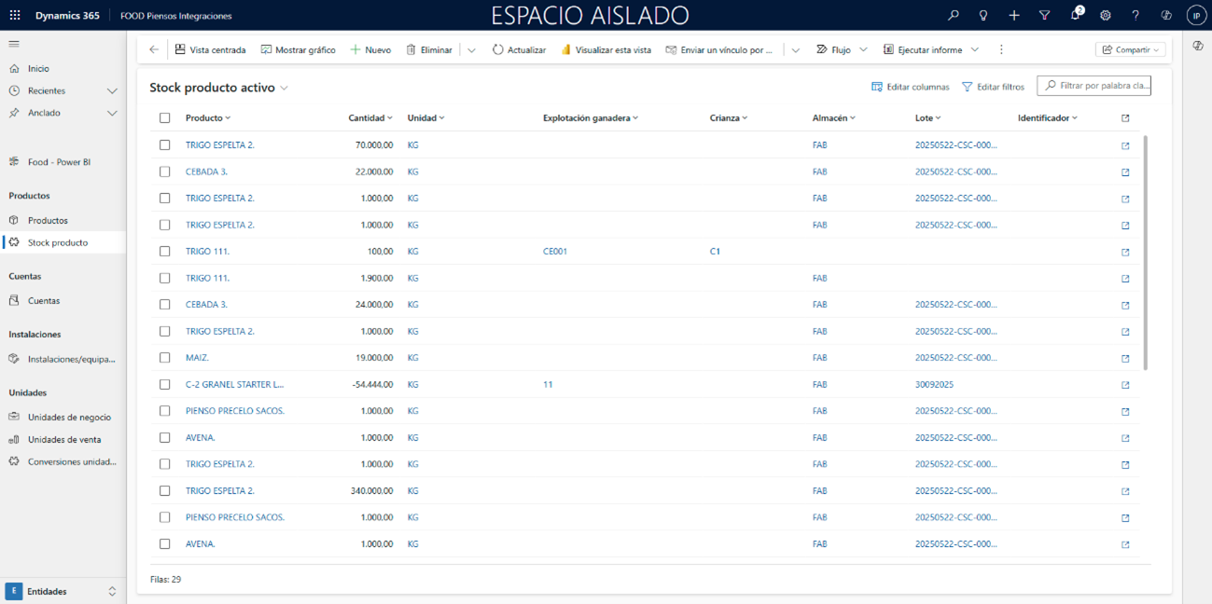Open the notifications bell icon
This screenshot has height=604, width=1212.
pyautogui.click(x=1075, y=16)
